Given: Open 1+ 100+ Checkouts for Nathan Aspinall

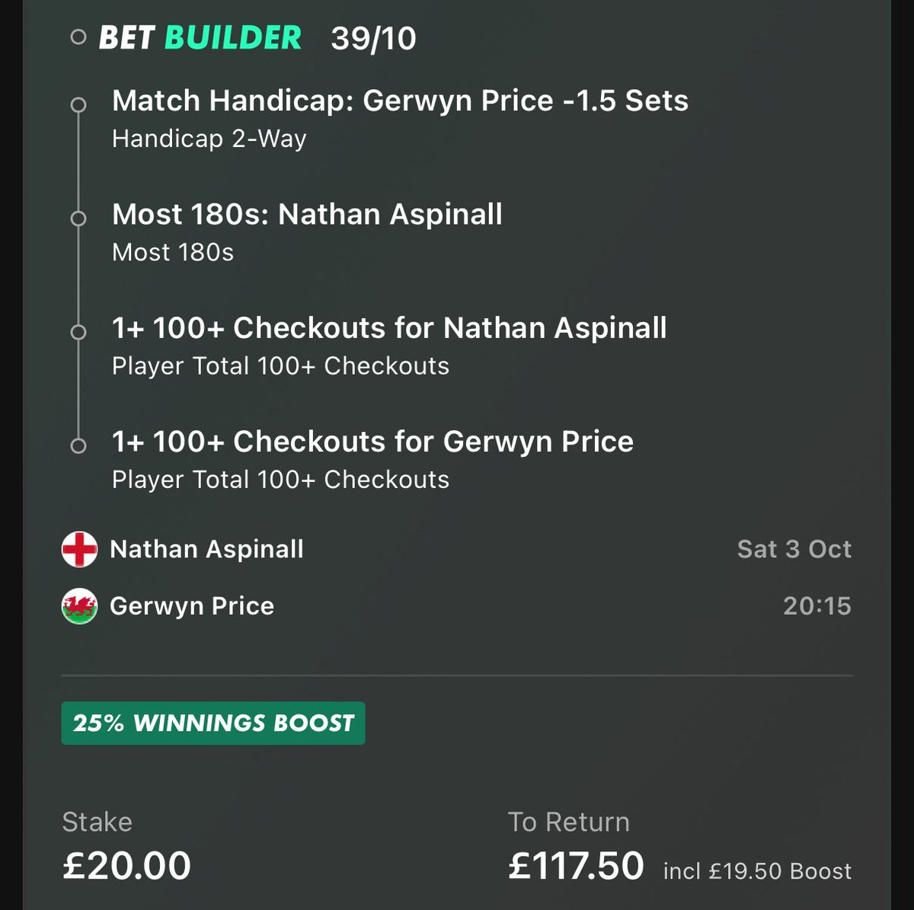Looking at the screenshot, I should point(389,345).
